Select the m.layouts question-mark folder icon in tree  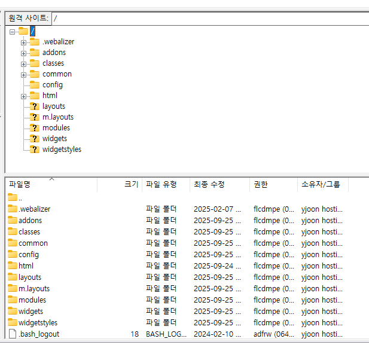[x=34, y=117]
